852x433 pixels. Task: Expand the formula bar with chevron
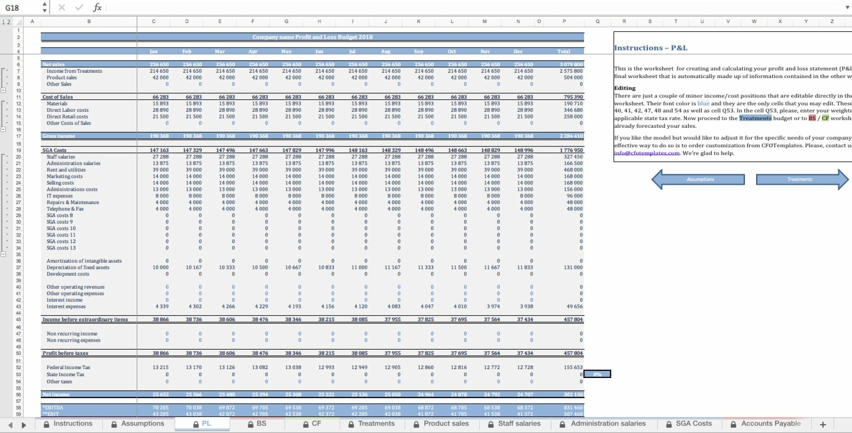pyautogui.click(x=847, y=8)
